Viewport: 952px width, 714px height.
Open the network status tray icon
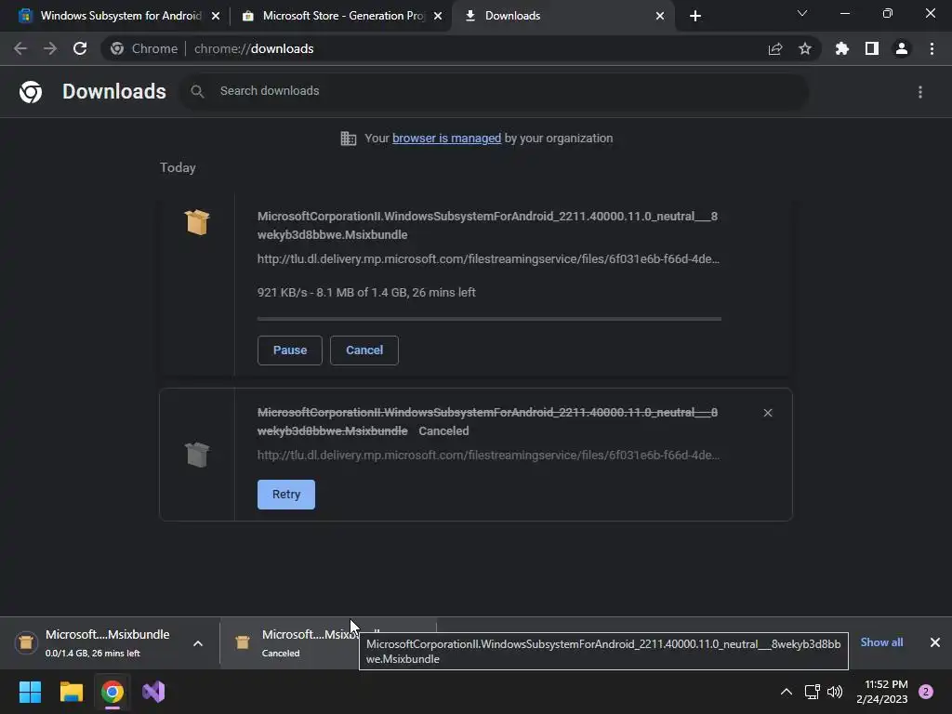(x=812, y=692)
